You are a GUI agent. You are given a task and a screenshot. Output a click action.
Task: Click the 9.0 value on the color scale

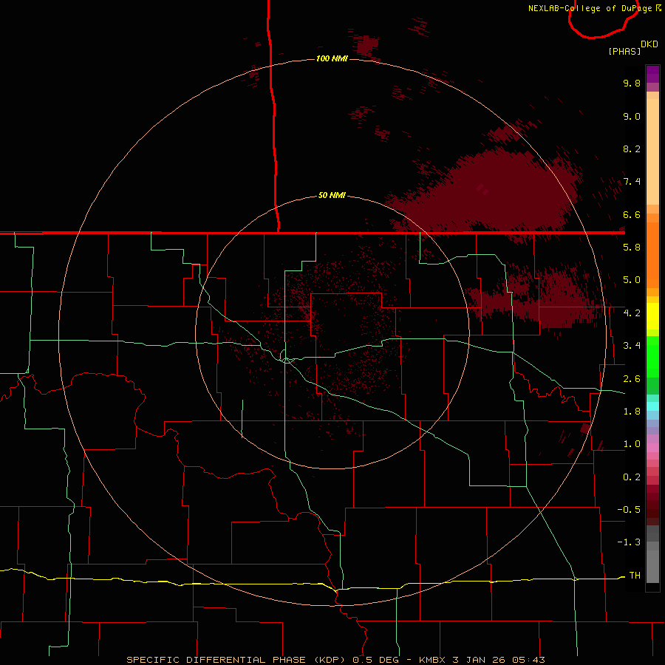632,116
